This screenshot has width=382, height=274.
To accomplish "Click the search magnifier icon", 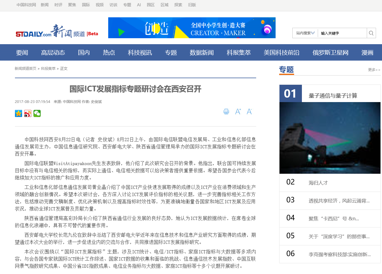I will 371,33.
